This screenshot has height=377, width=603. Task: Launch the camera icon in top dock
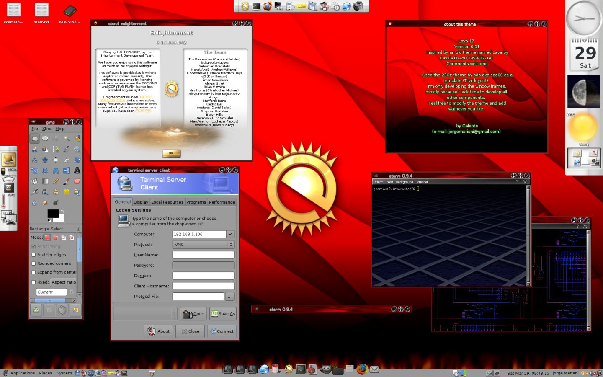(x=358, y=6)
